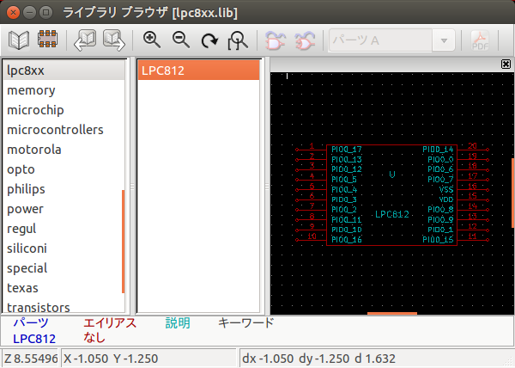The image size is (515, 368).
Task: Select the microcontrollers library
Action: tap(64, 130)
